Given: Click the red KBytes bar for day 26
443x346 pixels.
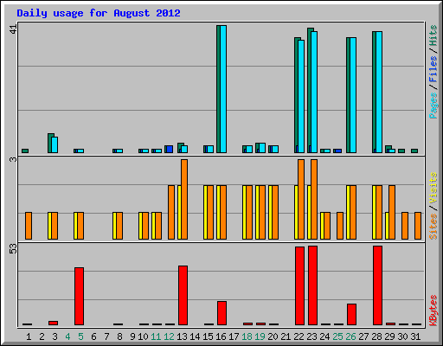Looking at the screenshot, I should click(351, 314).
